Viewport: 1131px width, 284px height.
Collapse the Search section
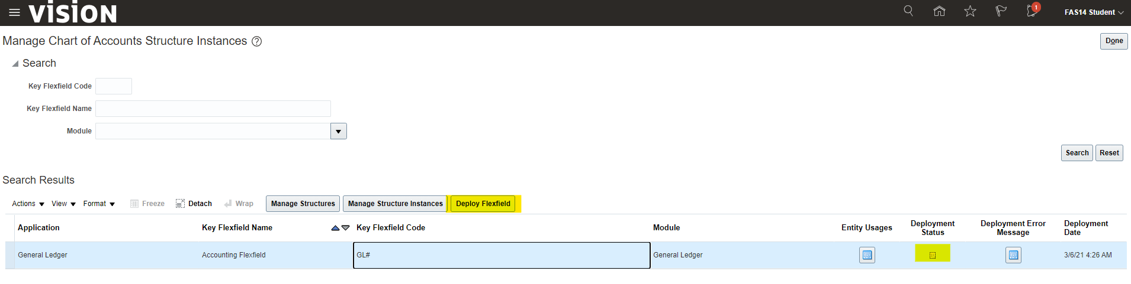pos(15,64)
